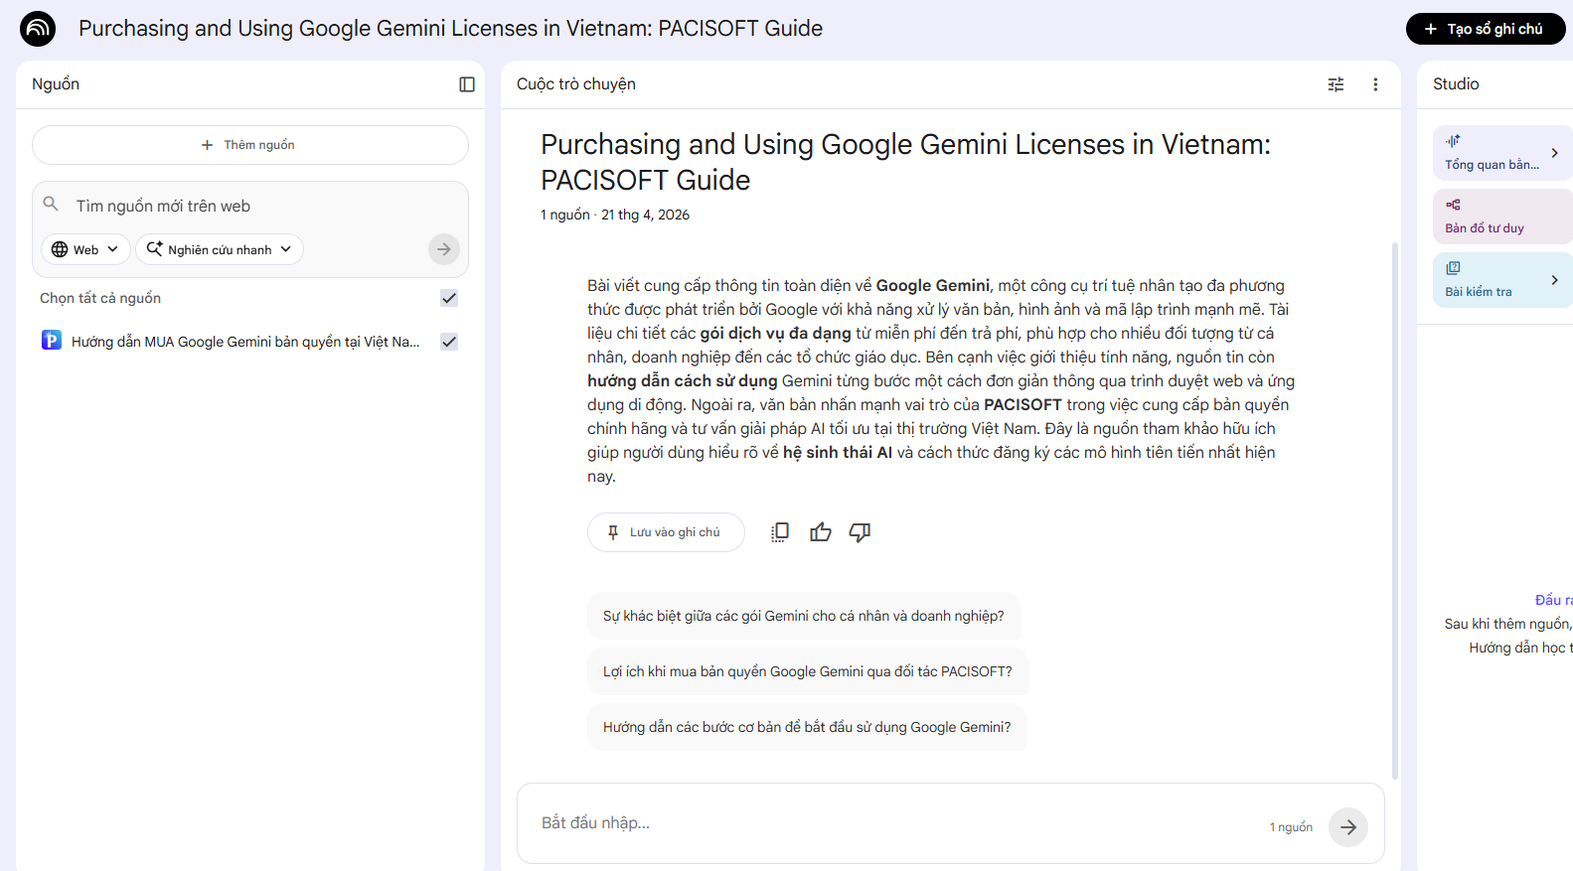Click the Bắt đầu nhập chat input
Image resolution: width=1573 pixels, height=871 pixels.
click(894, 822)
